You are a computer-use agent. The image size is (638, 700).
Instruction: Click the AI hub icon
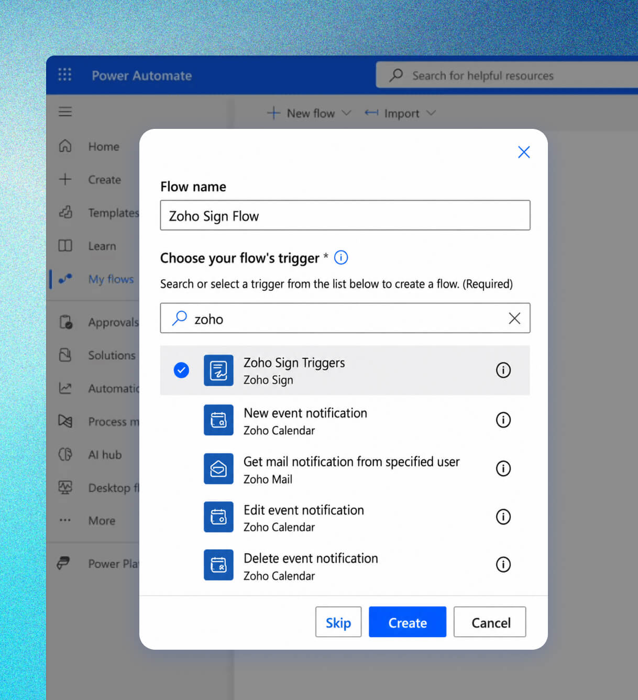[65, 454]
